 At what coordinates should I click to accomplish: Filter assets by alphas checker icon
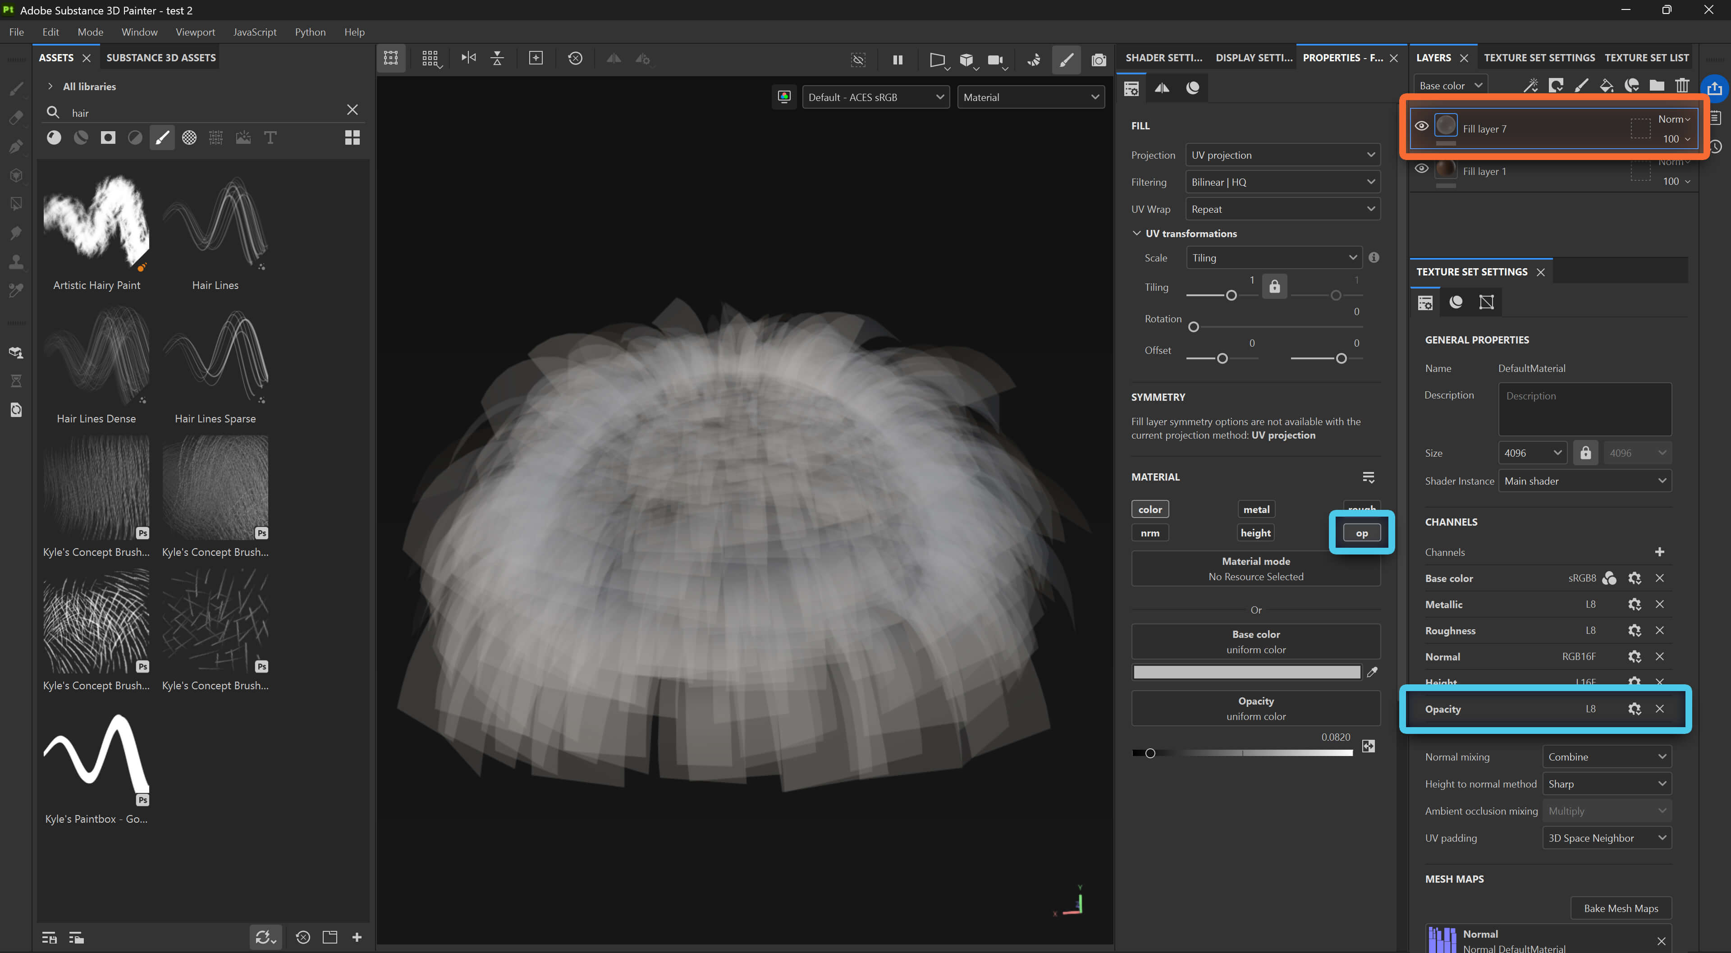(x=189, y=138)
